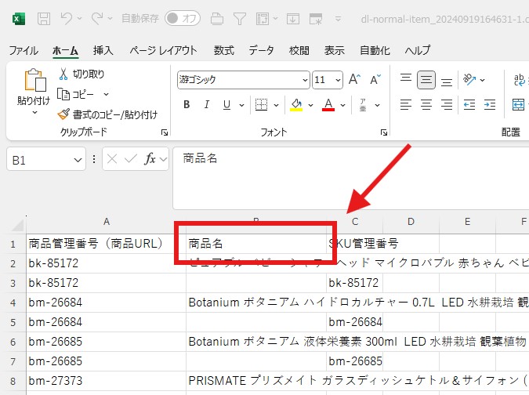Viewport: 529px width, 395px height.
Task: Toggle Italic formatting
Action: coord(207,105)
